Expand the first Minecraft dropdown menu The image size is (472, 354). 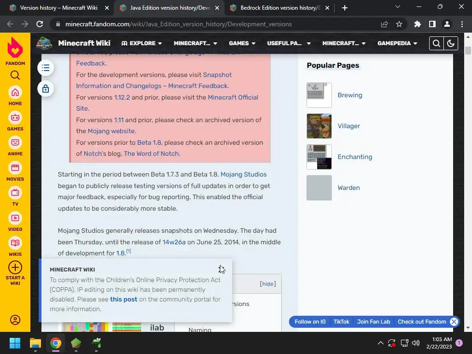tap(195, 43)
